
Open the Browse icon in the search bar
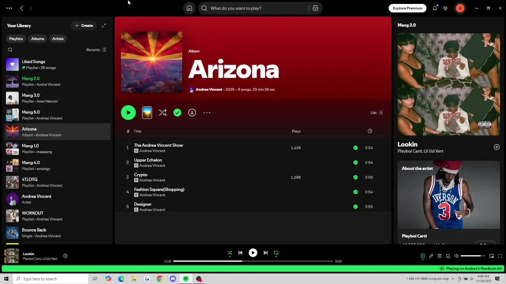point(315,8)
